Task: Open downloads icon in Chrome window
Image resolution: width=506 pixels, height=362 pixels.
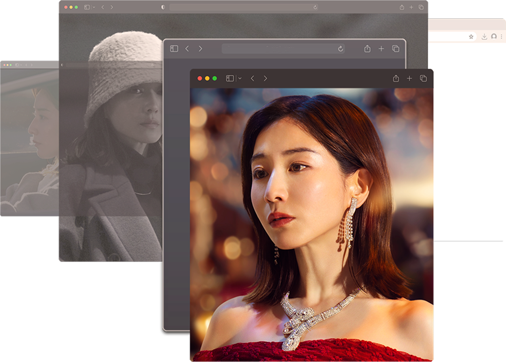Action: 484,37
